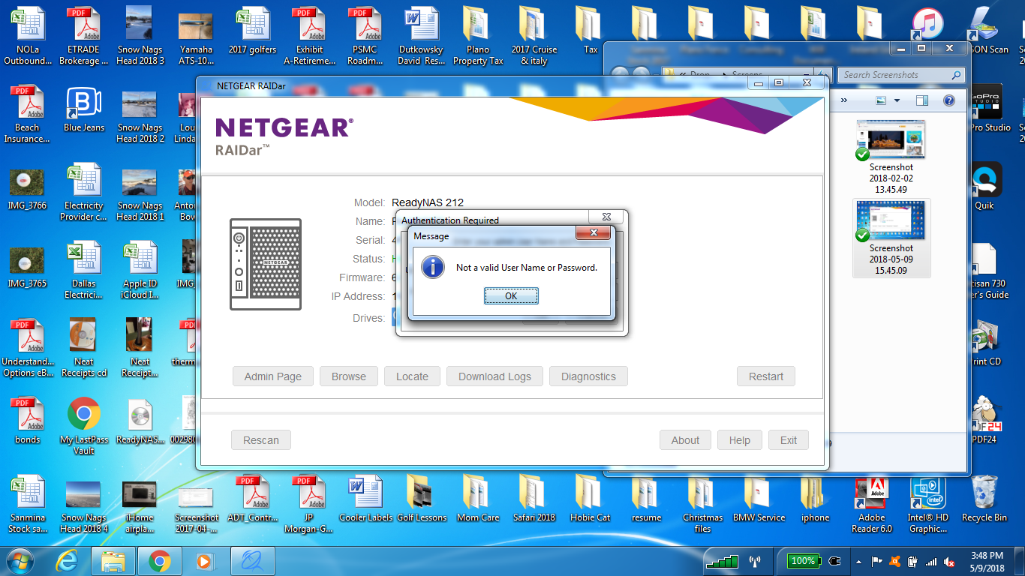Image resolution: width=1025 pixels, height=576 pixels.
Task: Click green signal bars taskbar icon
Action: point(721,561)
